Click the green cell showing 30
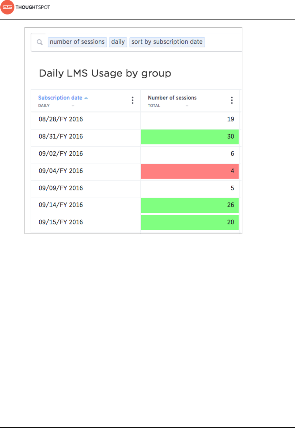295x428 pixels. [x=189, y=137]
